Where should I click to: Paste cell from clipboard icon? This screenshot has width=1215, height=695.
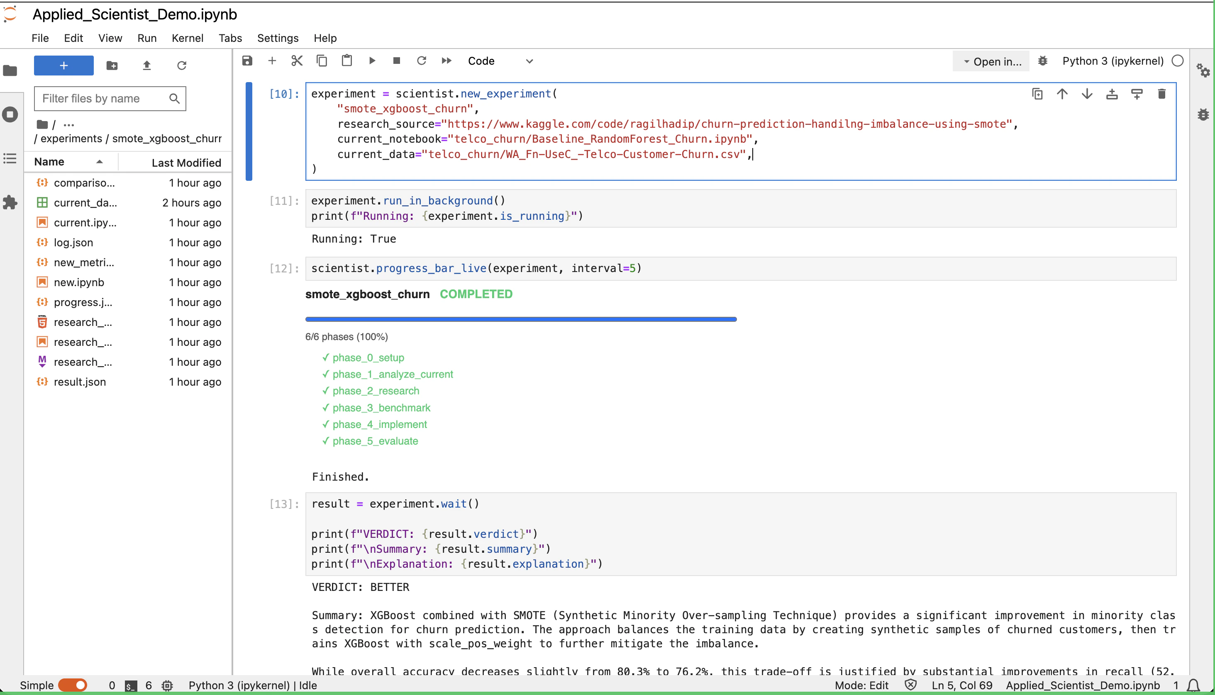[347, 61]
